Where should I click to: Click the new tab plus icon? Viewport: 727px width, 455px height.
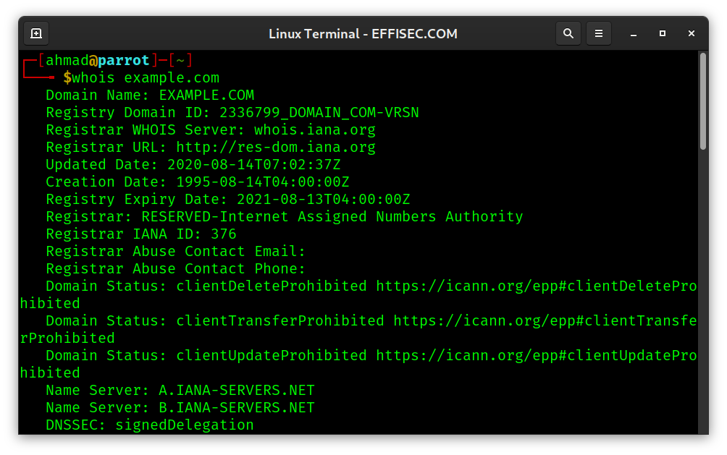pyautogui.click(x=35, y=33)
